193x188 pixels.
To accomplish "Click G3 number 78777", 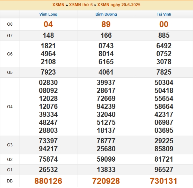I will 106,141.
